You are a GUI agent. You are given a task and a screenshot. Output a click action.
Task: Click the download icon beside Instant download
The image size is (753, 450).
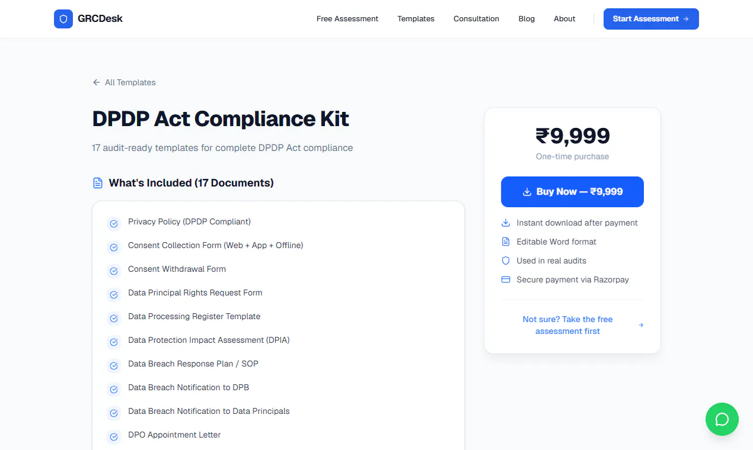[x=506, y=223]
